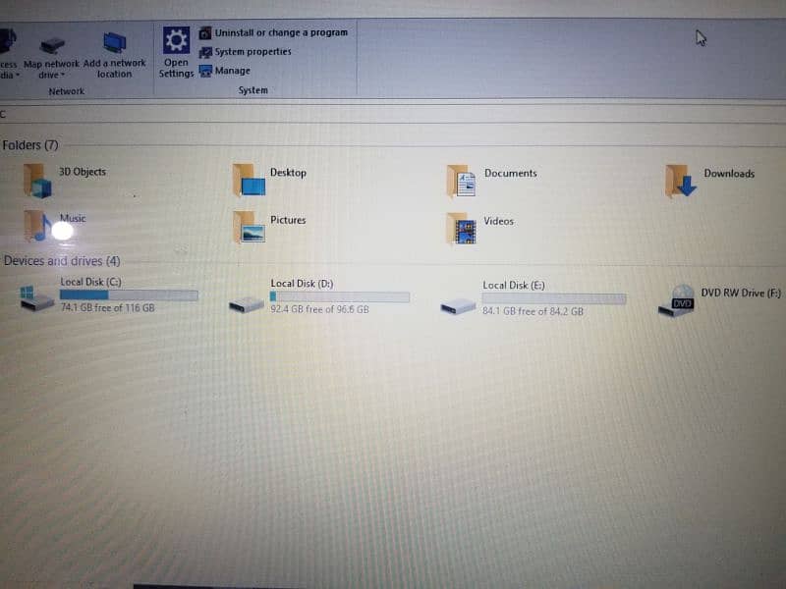Select the Videos folder icon
The height and width of the screenshot is (589, 786).
461,228
